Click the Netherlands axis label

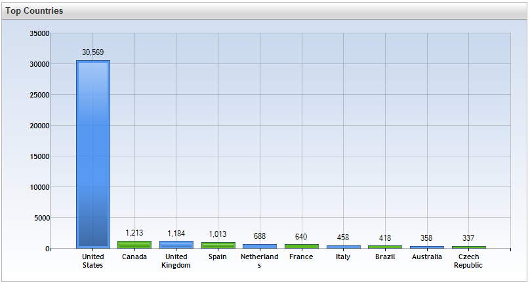coord(260,261)
